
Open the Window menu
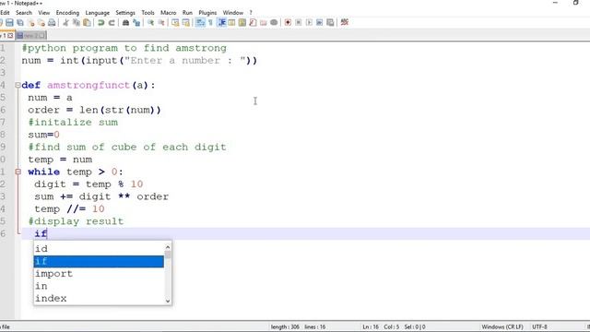[x=233, y=12]
